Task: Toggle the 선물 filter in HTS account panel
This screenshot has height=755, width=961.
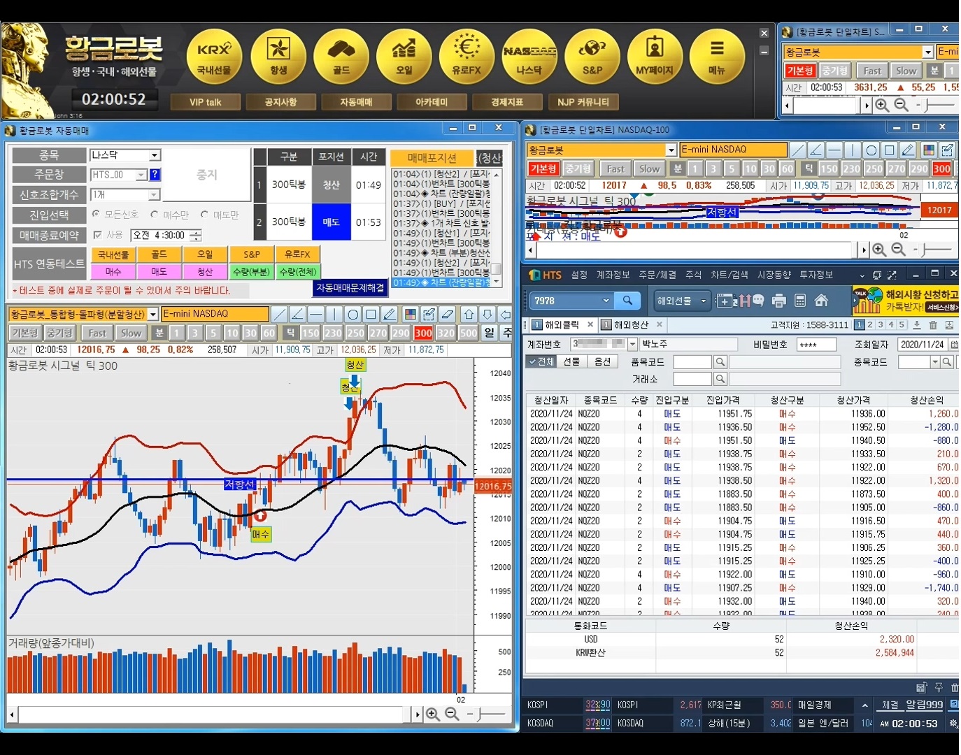Action: (571, 361)
